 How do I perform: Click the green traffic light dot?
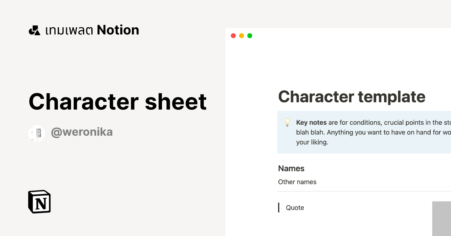point(250,36)
